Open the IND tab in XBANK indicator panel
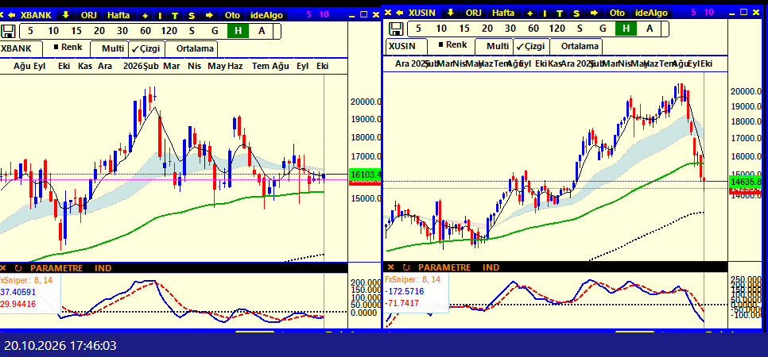The image size is (768, 357). (103, 268)
